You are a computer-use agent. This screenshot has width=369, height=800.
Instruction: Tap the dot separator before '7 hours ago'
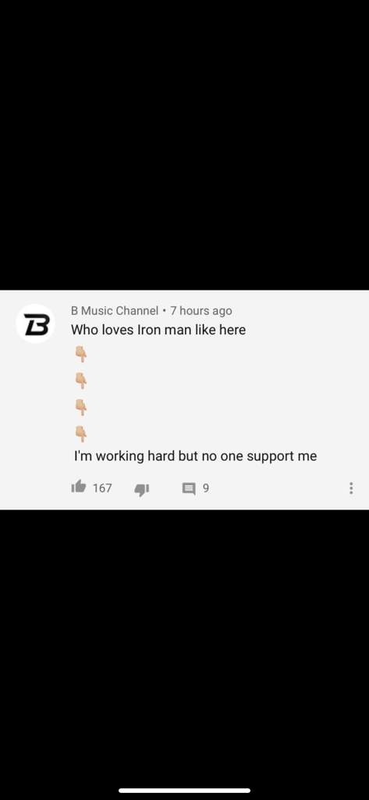[x=164, y=310]
